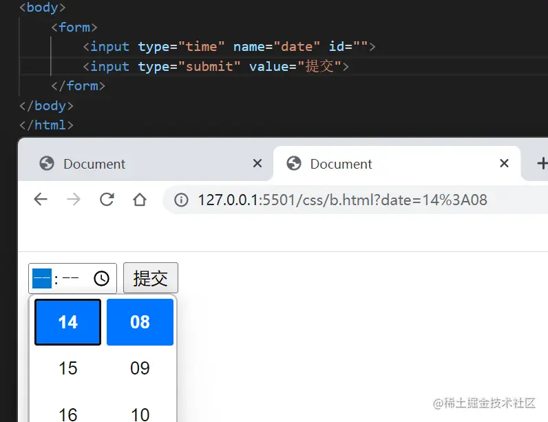Click the 提交 submit button

(151, 278)
